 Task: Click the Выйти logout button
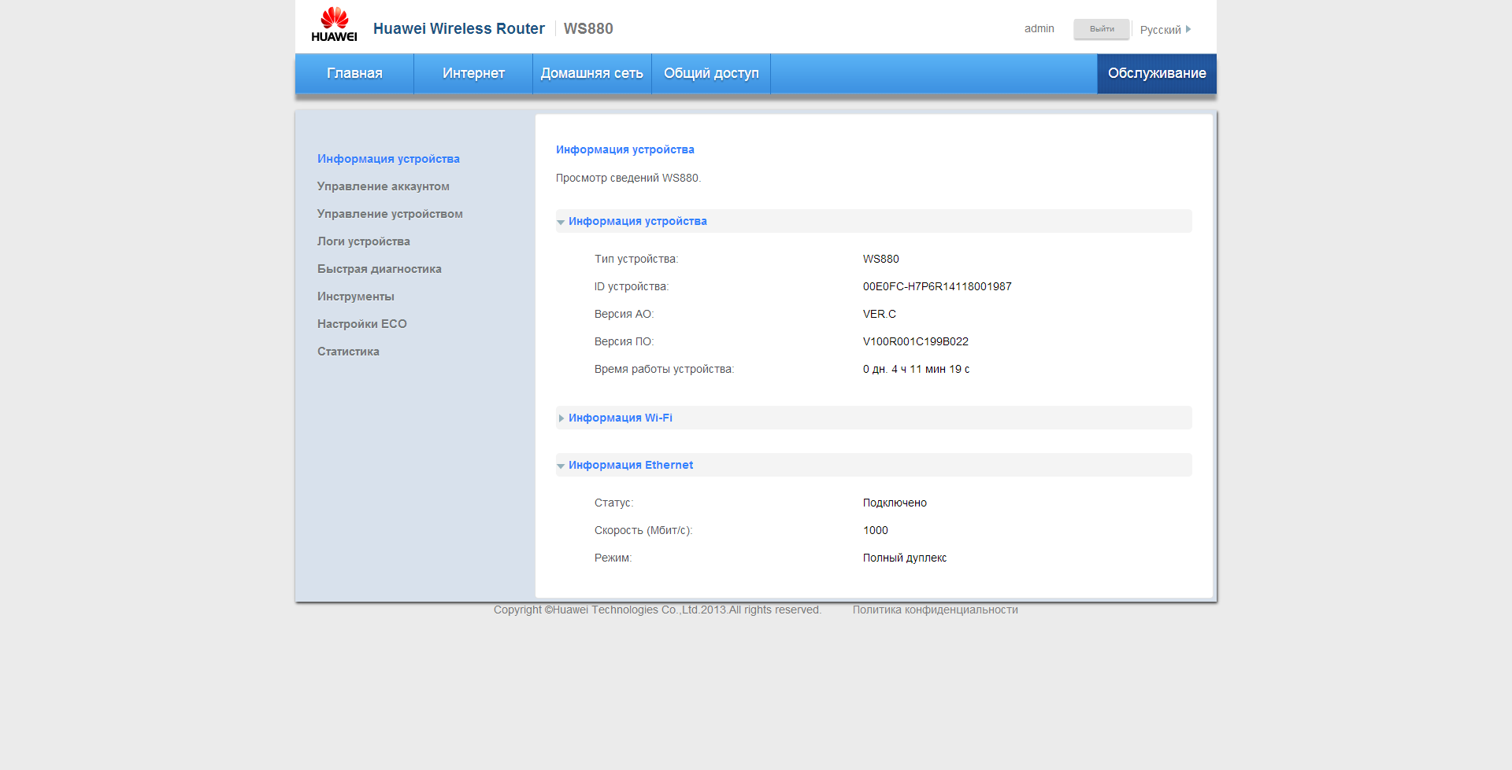pyautogui.click(x=1102, y=29)
